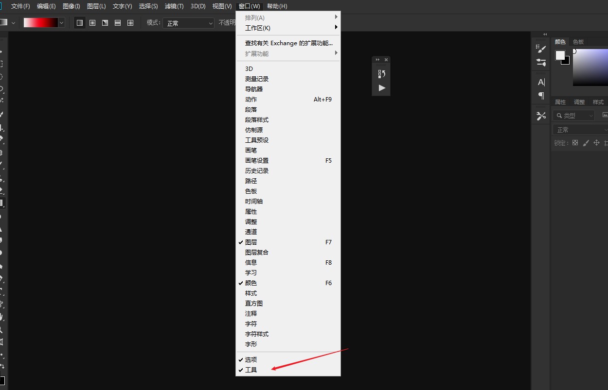Toggle lock transparent pixels in Layers panel
The image size is (608, 390).
(575, 142)
